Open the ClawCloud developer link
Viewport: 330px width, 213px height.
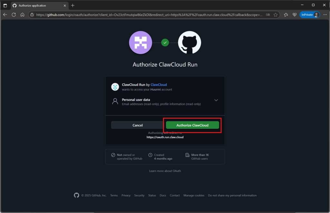point(159,85)
